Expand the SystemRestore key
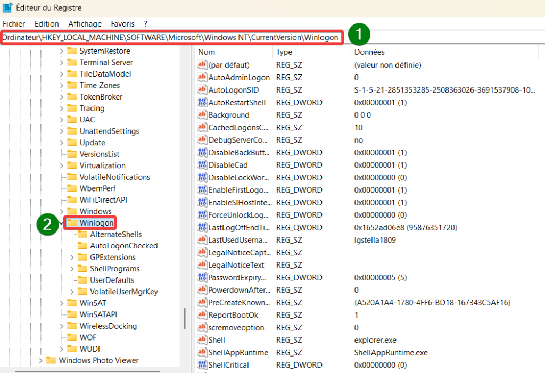 click(x=62, y=51)
